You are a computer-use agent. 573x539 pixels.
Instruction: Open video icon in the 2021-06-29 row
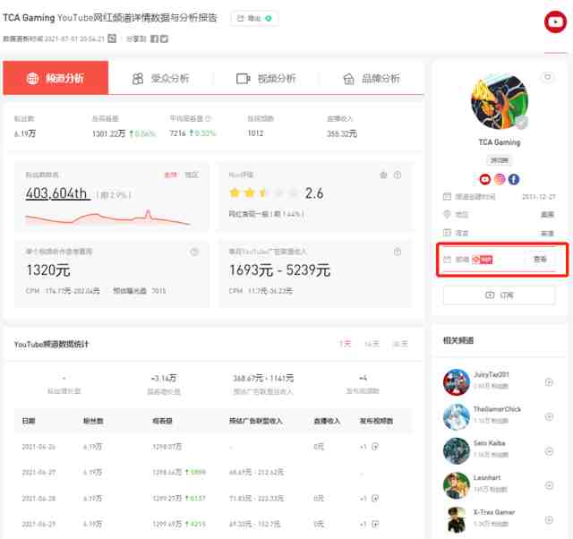pyautogui.click(x=375, y=524)
